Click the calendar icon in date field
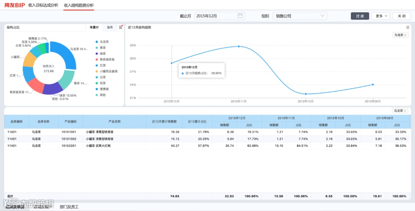 tap(240, 16)
